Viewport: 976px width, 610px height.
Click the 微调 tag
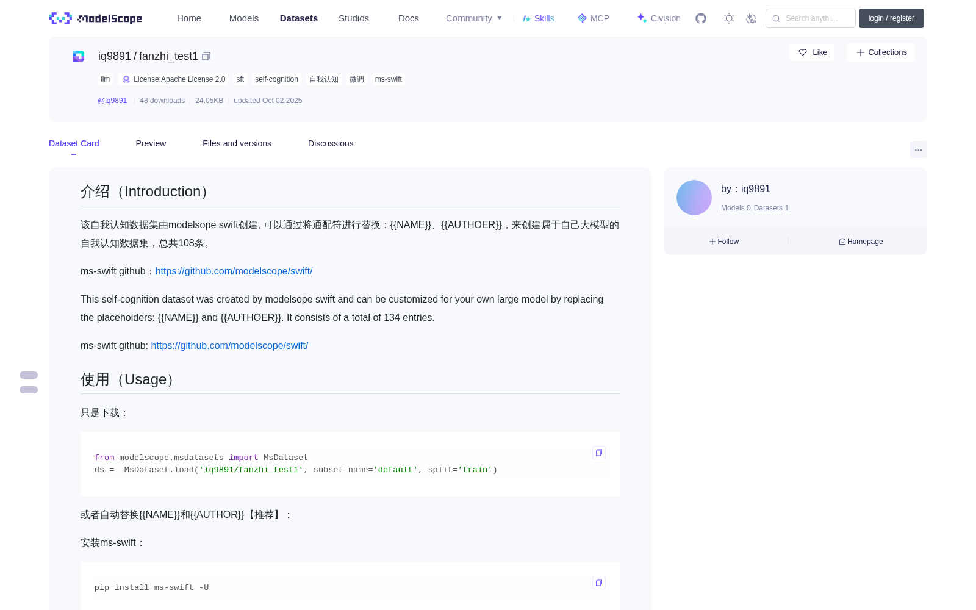click(357, 79)
